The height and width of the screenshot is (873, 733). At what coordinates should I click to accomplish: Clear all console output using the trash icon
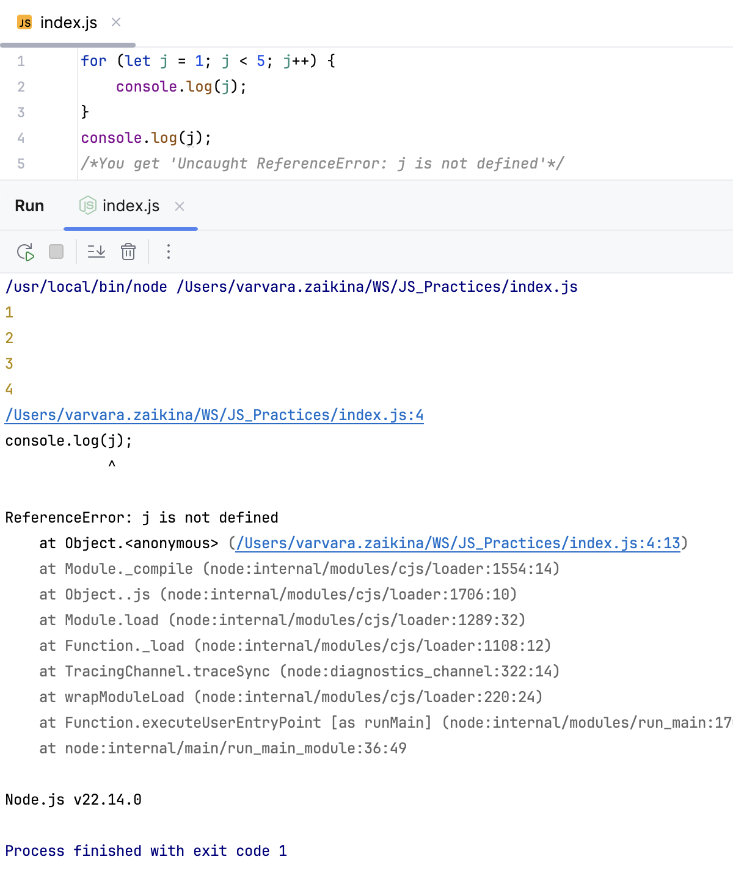[128, 251]
